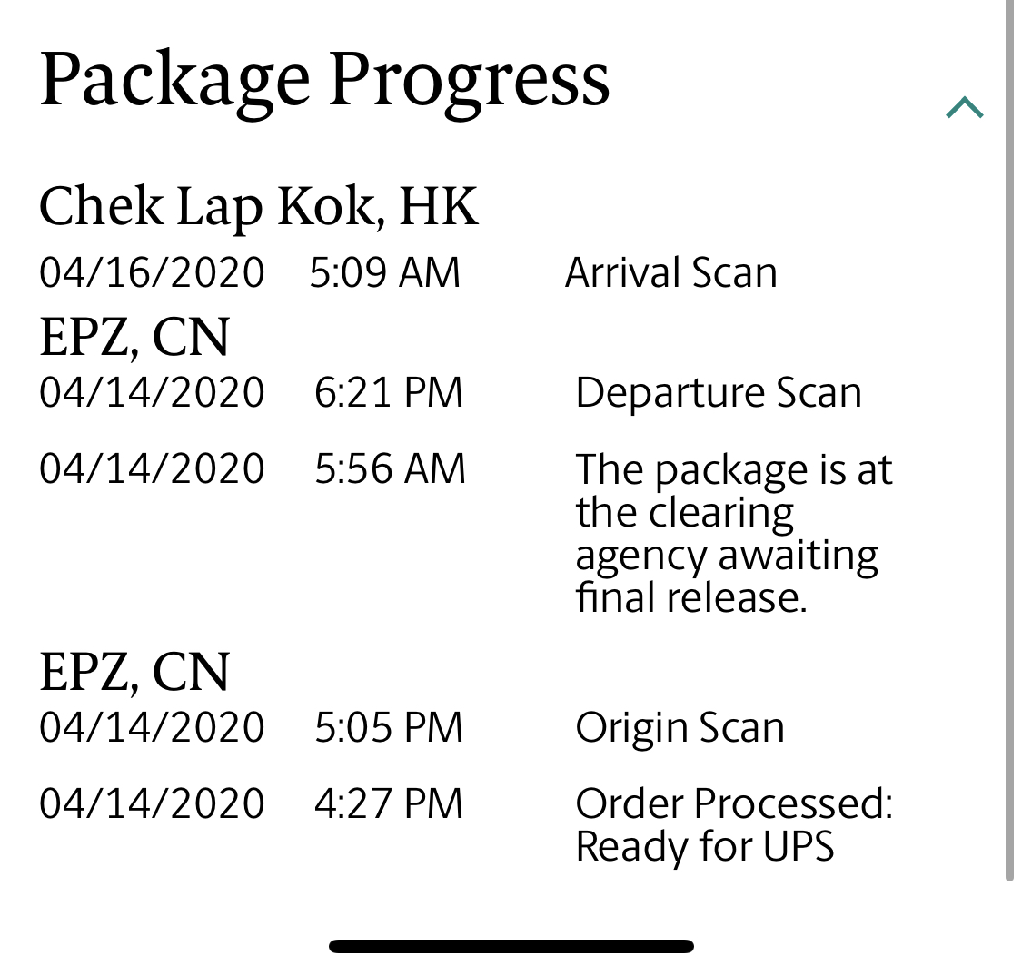Image resolution: width=1022 pixels, height=975 pixels.
Task: Collapse the Package Progress section chevron
Action: pyautogui.click(x=964, y=109)
